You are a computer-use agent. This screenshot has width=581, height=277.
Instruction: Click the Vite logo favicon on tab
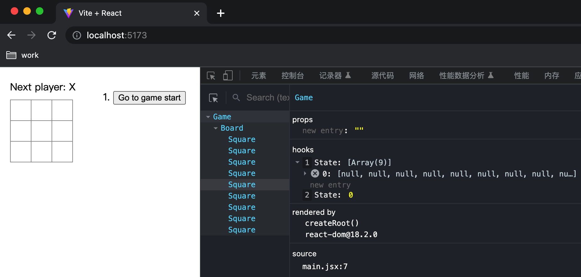68,13
